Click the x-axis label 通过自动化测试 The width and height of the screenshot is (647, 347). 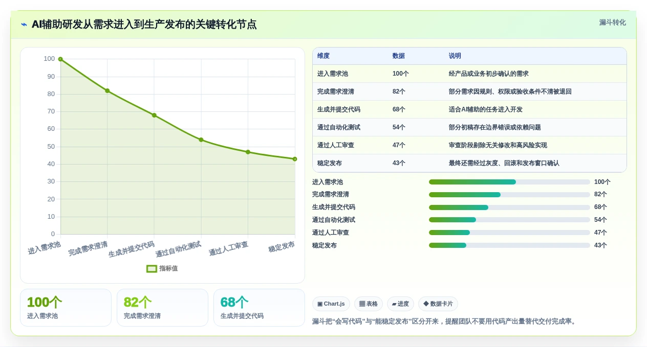click(178, 249)
